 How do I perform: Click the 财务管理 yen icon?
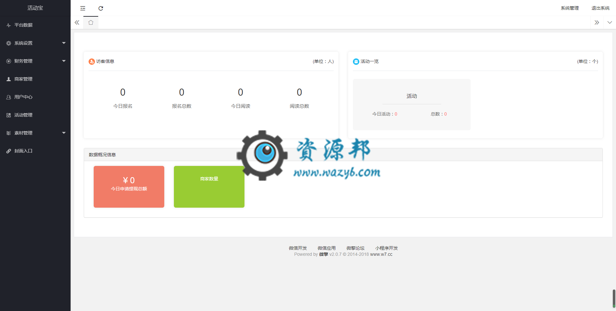(x=9, y=61)
